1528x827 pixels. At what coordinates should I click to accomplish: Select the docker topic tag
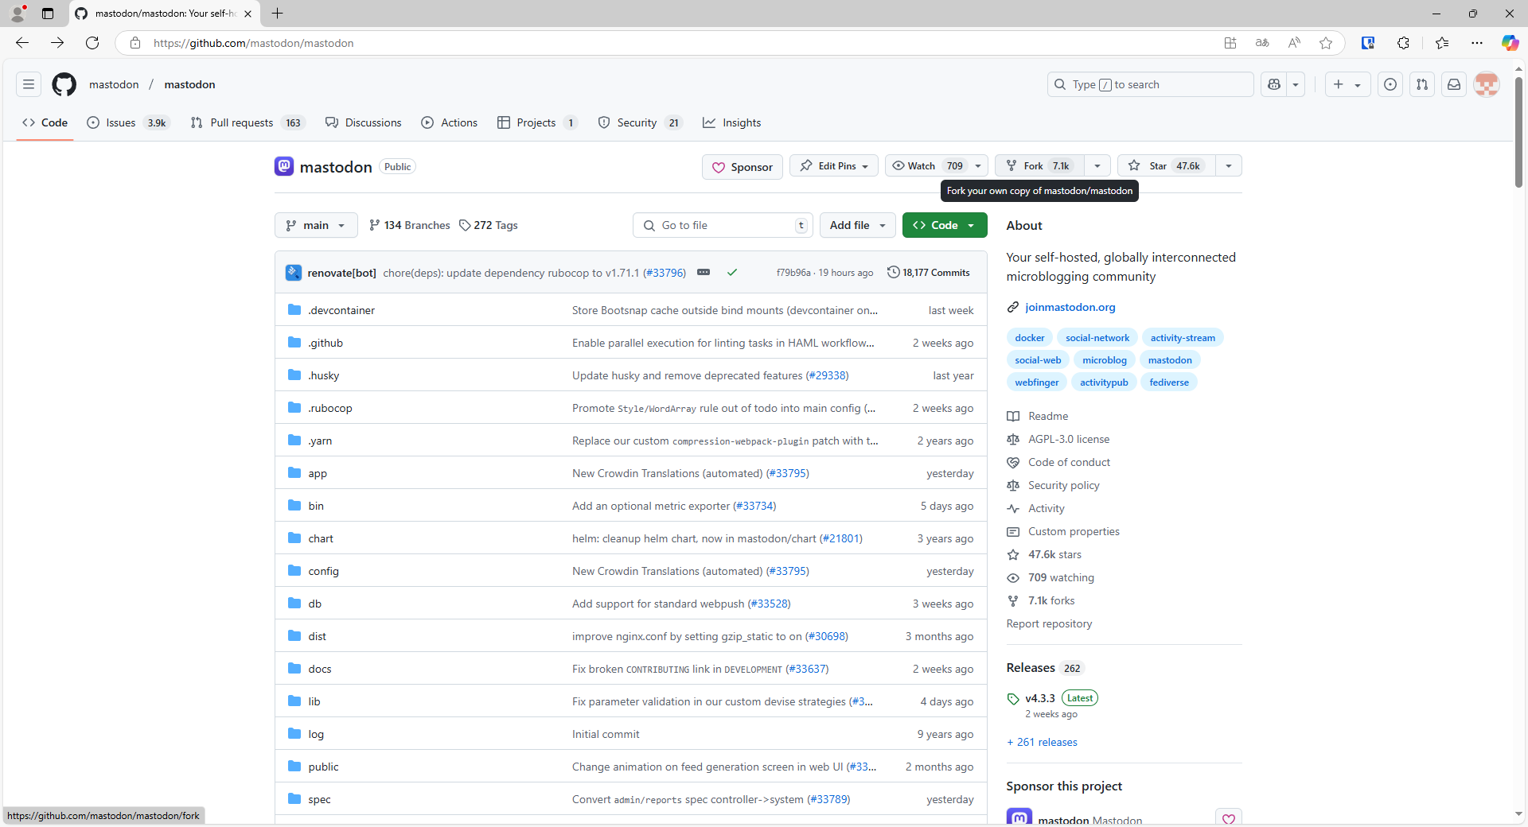(1030, 338)
